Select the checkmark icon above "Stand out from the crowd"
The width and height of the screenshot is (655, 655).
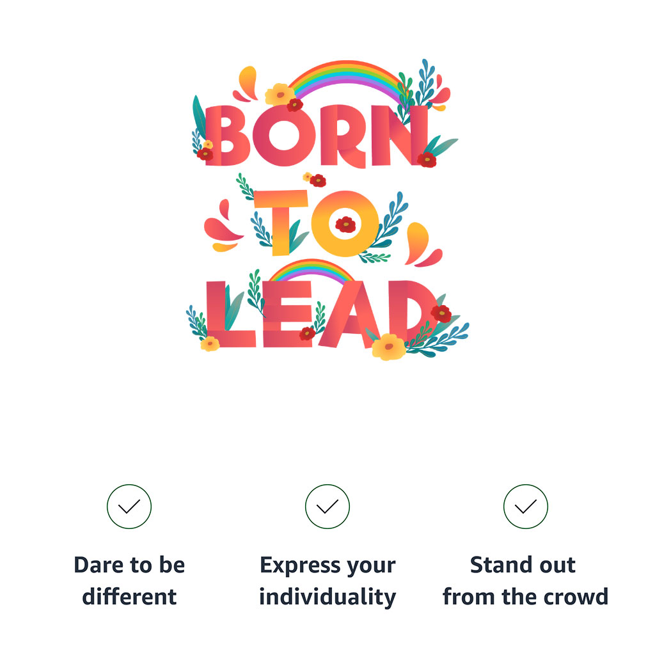pos(526,507)
